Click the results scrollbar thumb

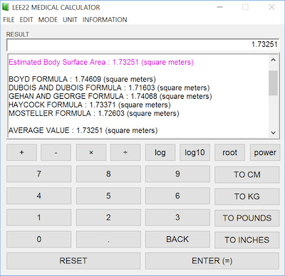[x=273, y=83]
